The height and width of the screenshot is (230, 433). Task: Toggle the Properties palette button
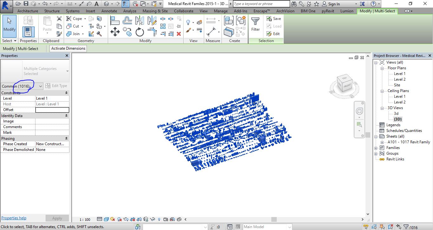click(x=28, y=32)
